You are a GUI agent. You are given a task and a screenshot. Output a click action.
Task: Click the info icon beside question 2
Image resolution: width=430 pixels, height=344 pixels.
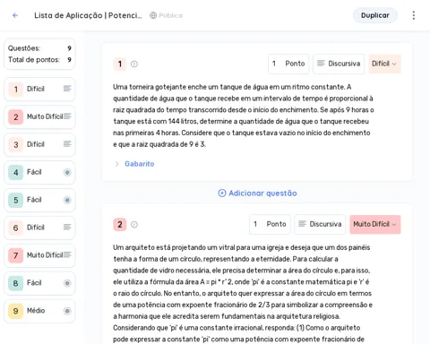(x=134, y=225)
